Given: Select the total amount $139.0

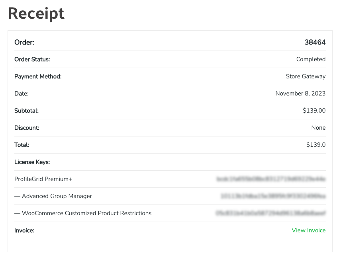Looking at the screenshot, I should click(315, 145).
